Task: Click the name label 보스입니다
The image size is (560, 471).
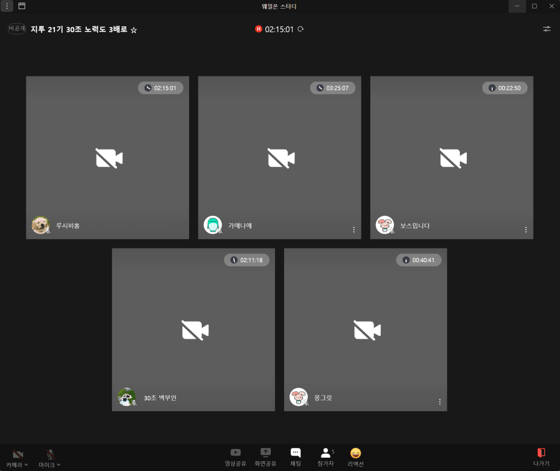Action: click(x=415, y=226)
